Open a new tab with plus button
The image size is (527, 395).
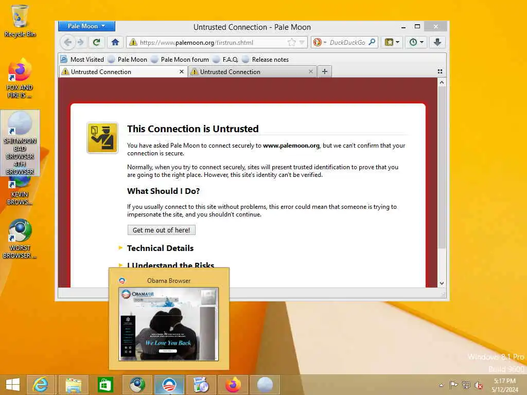coord(325,71)
